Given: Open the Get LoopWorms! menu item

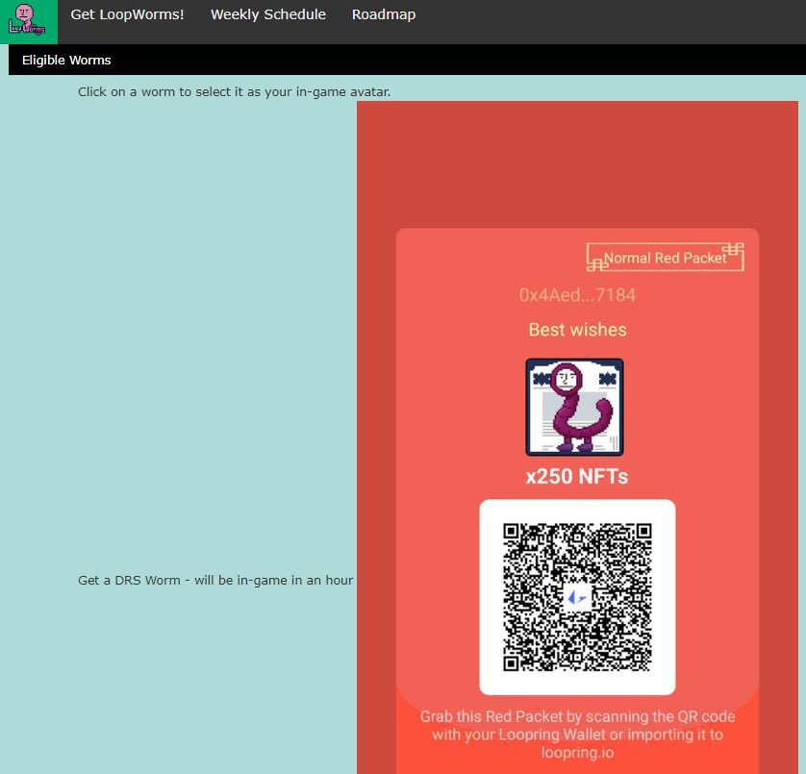Looking at the screenshot, I should [x=127, y=15].
